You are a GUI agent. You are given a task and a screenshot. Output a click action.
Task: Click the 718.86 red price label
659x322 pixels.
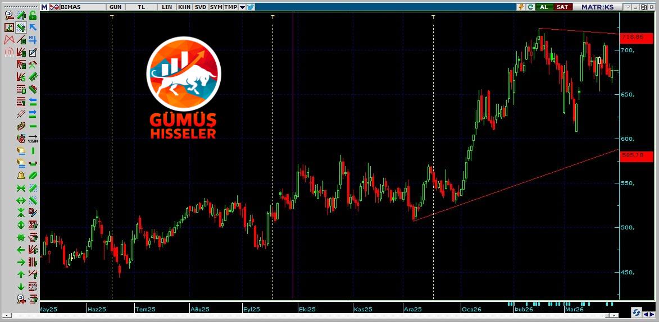(x=637, y=37)
